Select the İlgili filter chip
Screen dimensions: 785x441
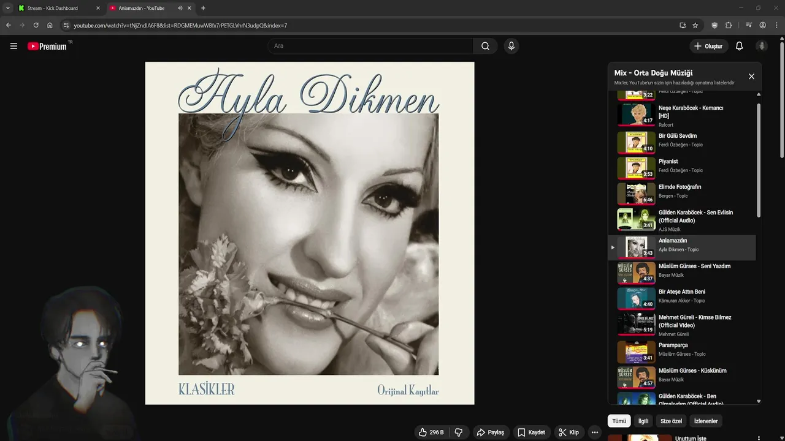point(643,421)
